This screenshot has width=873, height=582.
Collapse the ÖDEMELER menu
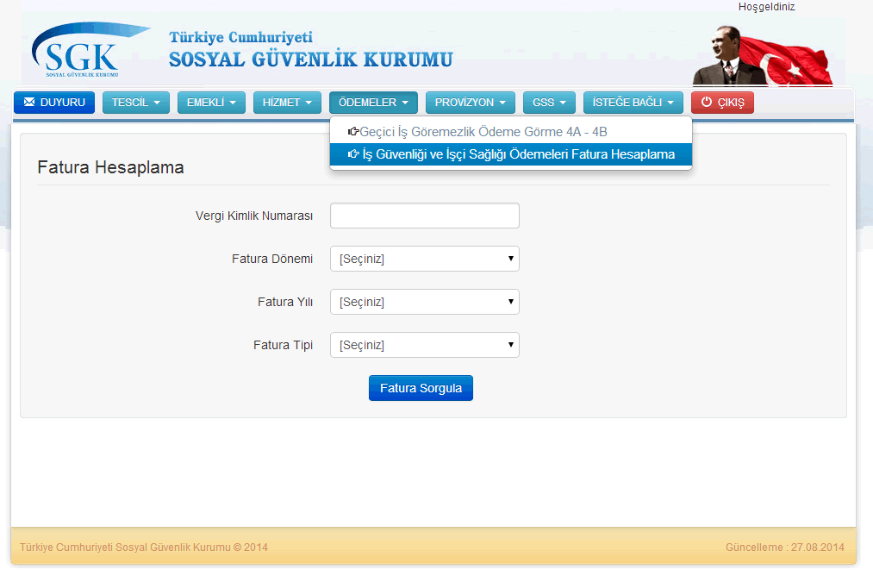tap(373, 103)
